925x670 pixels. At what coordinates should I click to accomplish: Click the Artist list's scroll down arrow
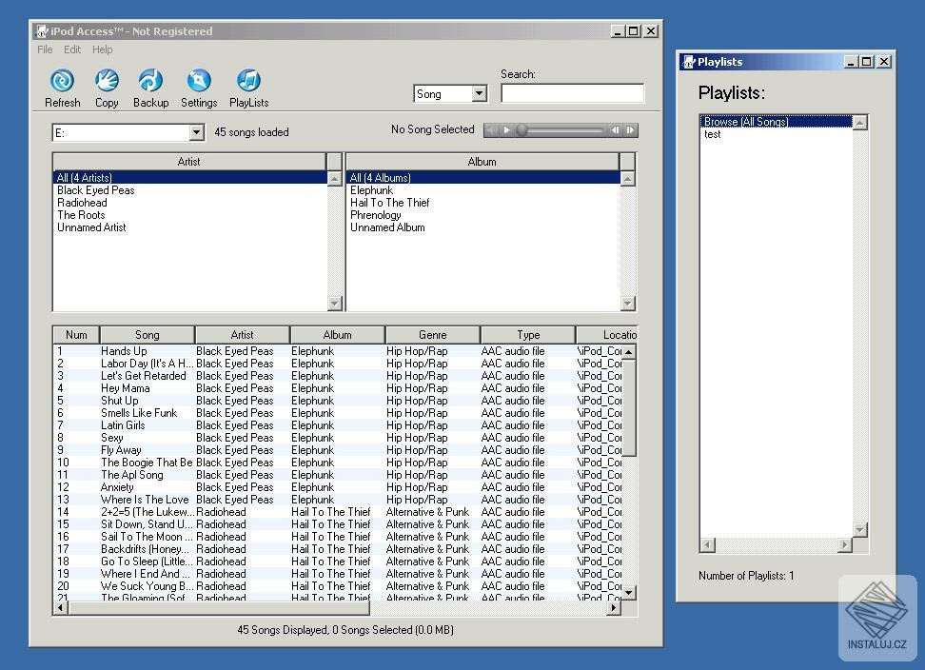point(334,304)
